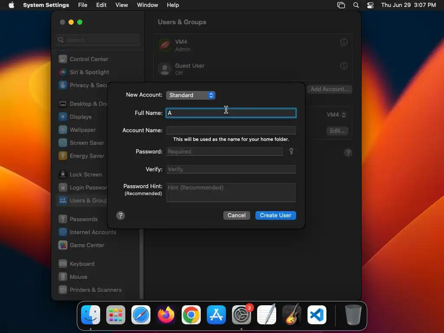Open the New Account type dropdown
This screenshot has height=333, width=444.
[x=191, y=95]
